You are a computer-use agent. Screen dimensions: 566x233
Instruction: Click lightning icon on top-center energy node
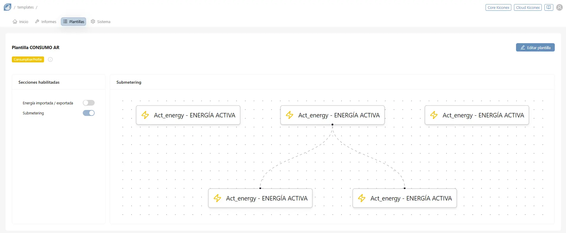point(290,115)
